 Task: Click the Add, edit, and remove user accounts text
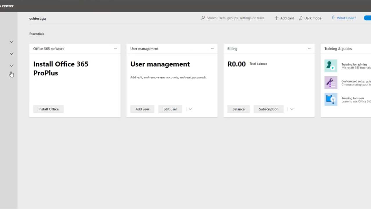(x=169, y=78)
